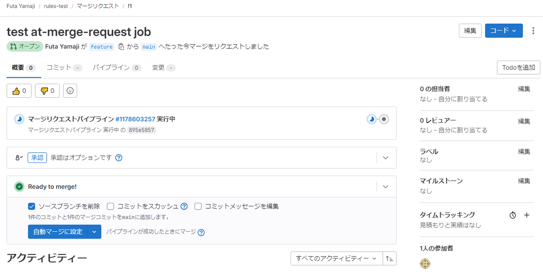Click the green Ready to merge check icon
The image size is (543, 272).
(19, 186)
